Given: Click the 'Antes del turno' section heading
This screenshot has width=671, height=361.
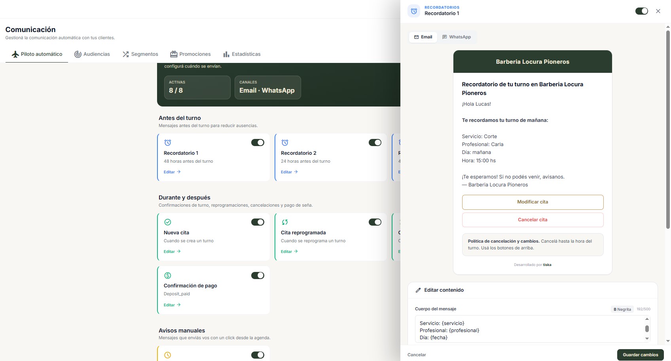Looking at the screenshot, I should [x=180, y=118].
